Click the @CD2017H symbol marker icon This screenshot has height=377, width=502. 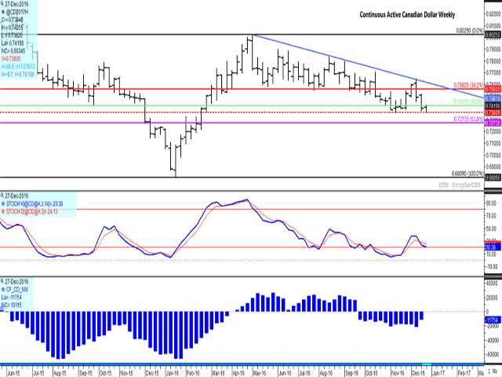click(x=4, y=10)
